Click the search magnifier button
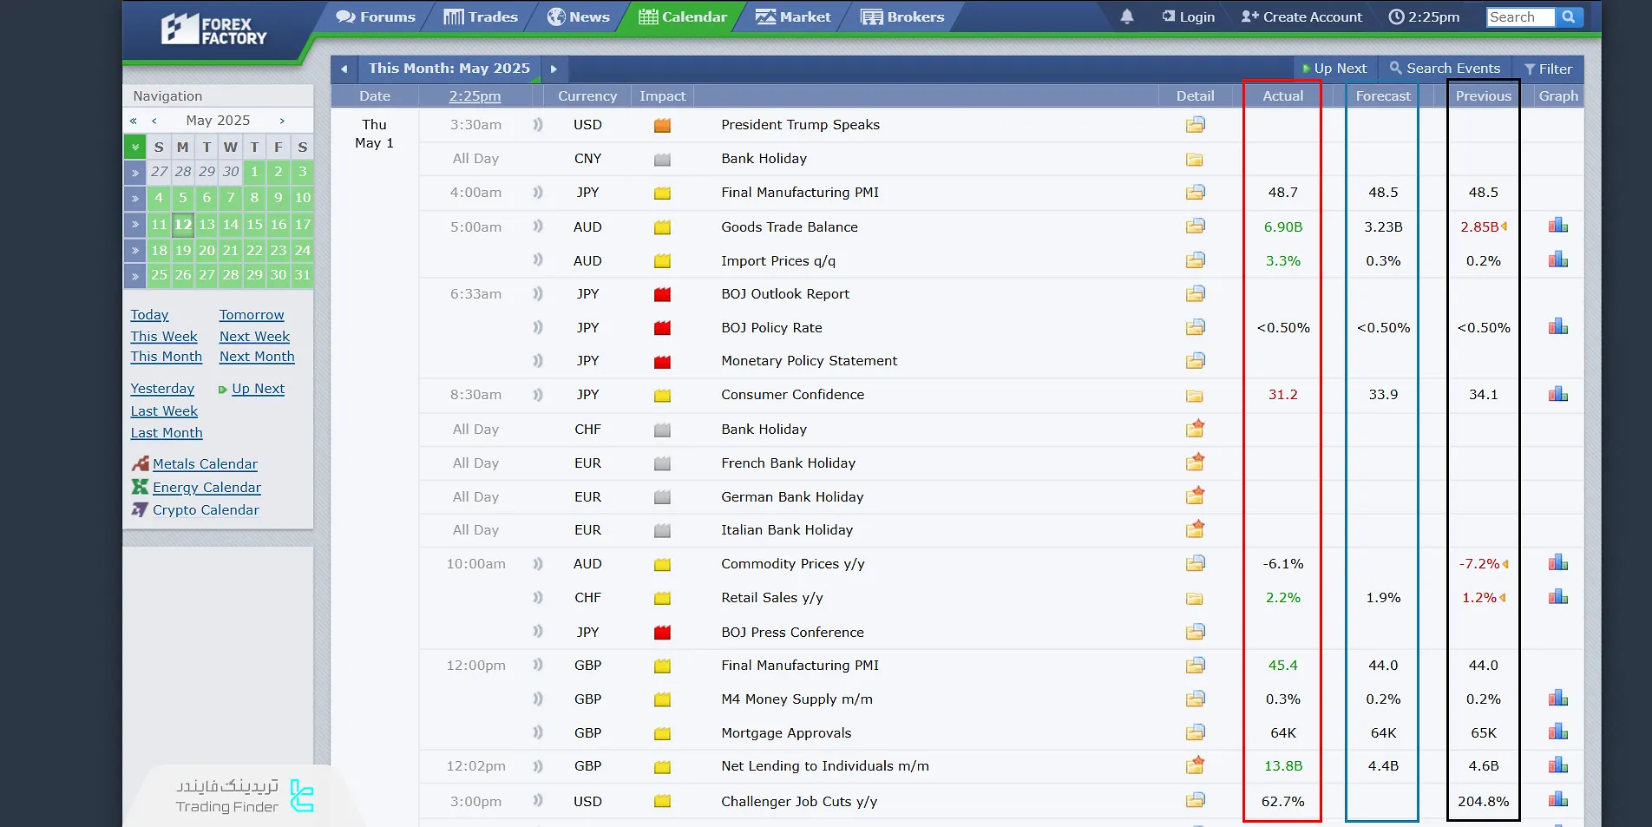This screenshot has height=827, width=1652. (1569, 16)
